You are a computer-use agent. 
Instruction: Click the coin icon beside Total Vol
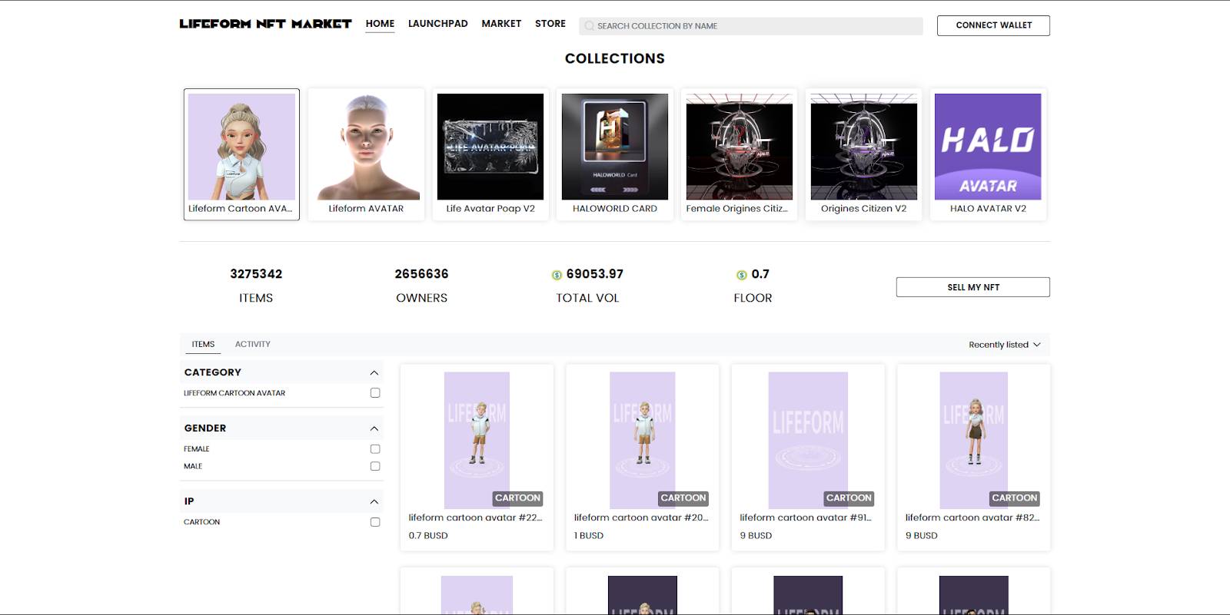click(x=557, y=275)
